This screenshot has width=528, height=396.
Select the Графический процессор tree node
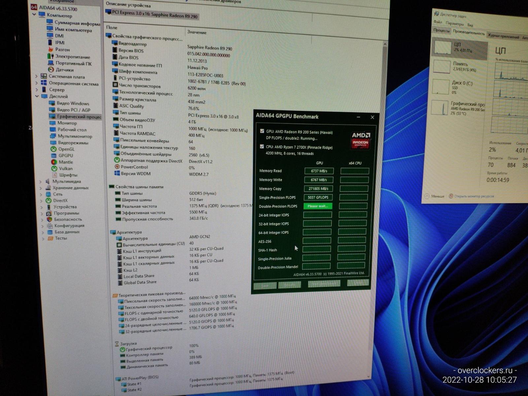coord(75,116)
